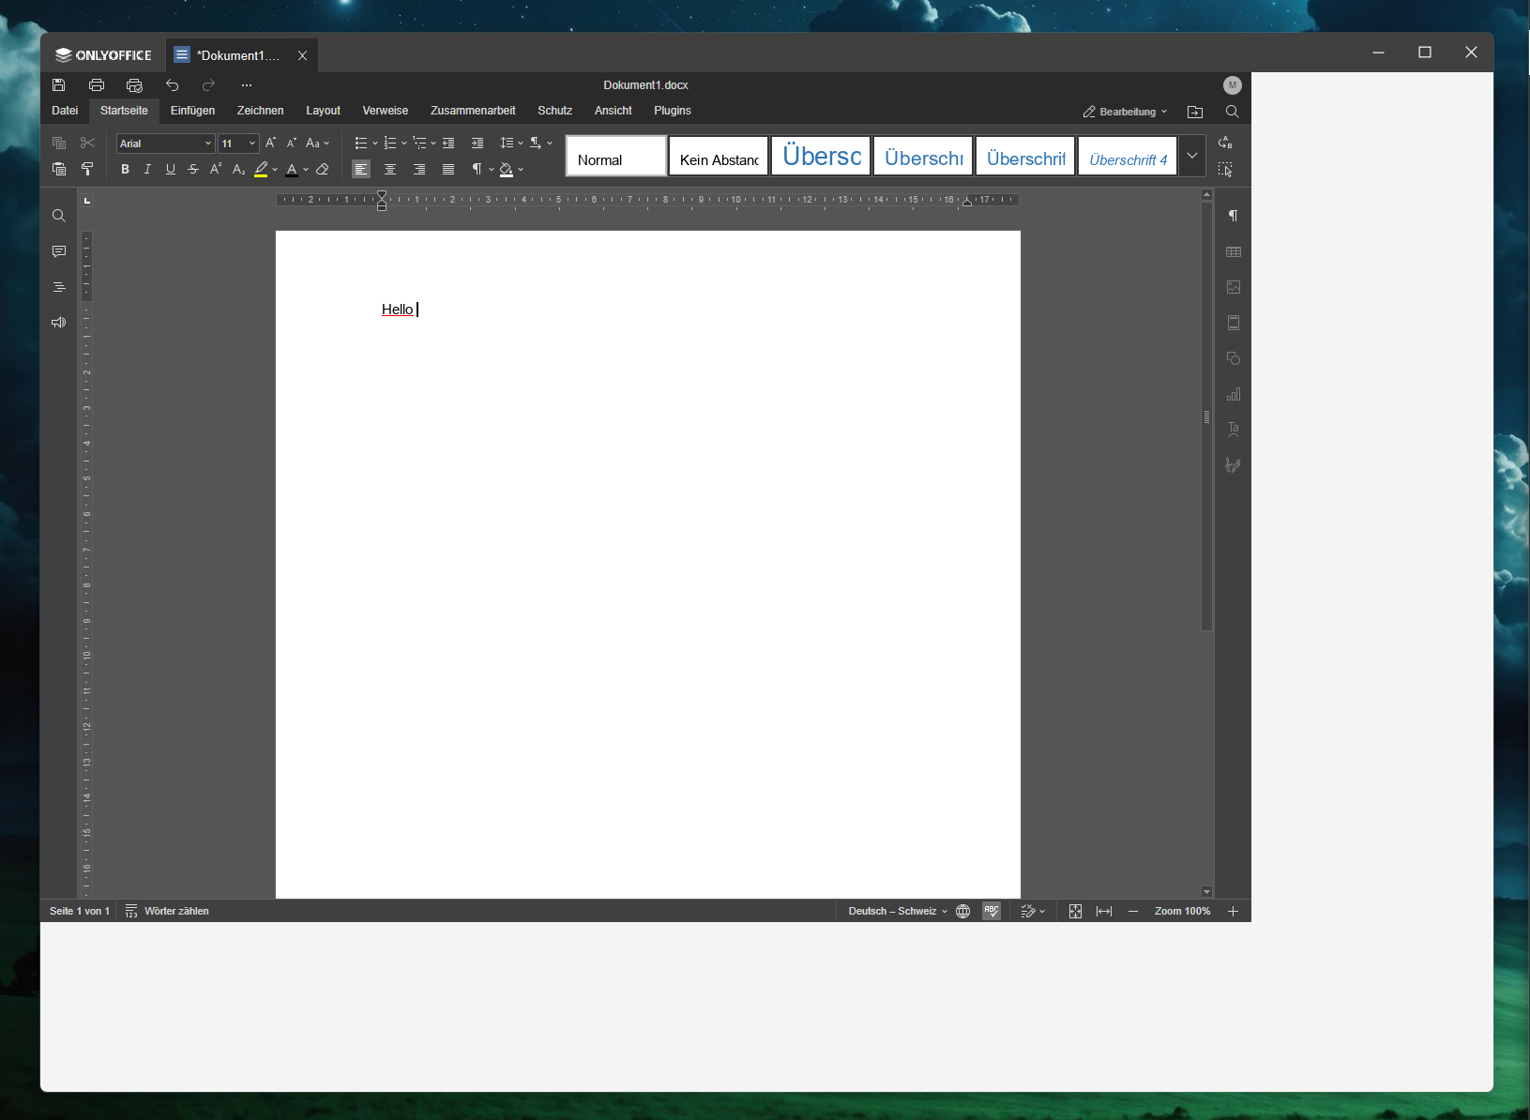Open image settings in right sidebar
The width and height of the screenshot is (1530, 1120).
point(1234,287)
